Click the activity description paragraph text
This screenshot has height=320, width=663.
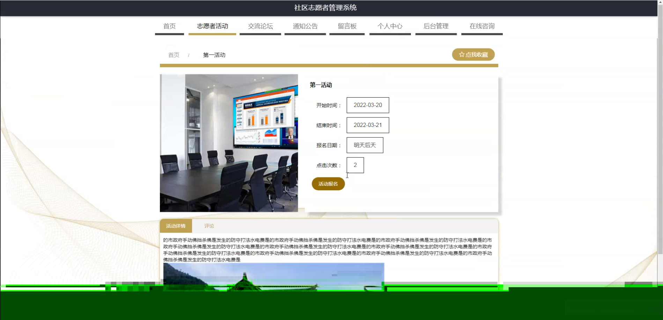point(327,250)
